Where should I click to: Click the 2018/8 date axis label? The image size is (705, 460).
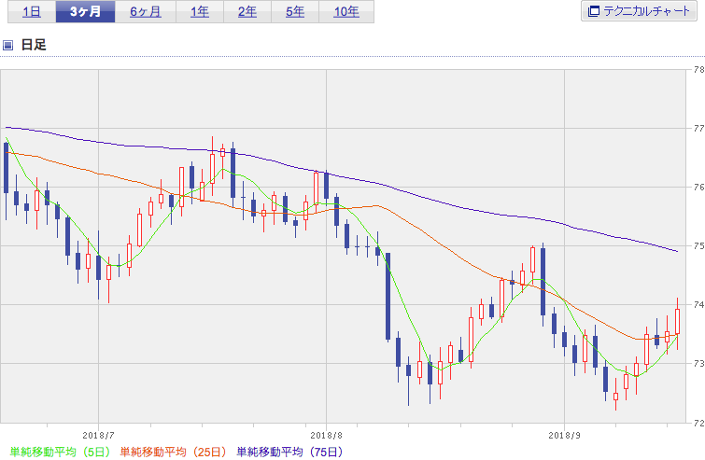click(327, 436)
